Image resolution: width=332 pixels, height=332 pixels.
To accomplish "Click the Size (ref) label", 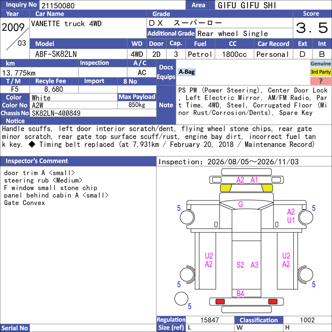I will click(x=171, y=328).
